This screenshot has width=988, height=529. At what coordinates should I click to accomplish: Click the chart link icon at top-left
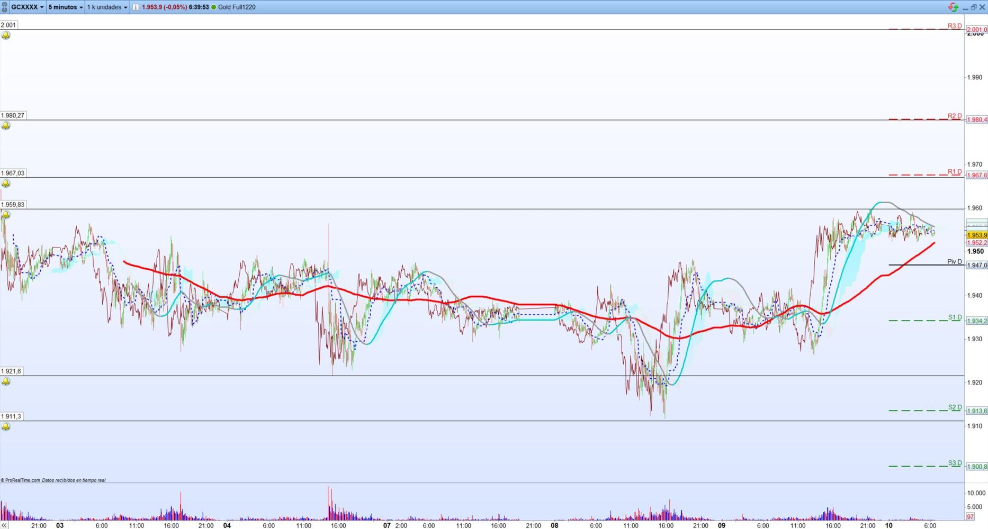(5, 7)
